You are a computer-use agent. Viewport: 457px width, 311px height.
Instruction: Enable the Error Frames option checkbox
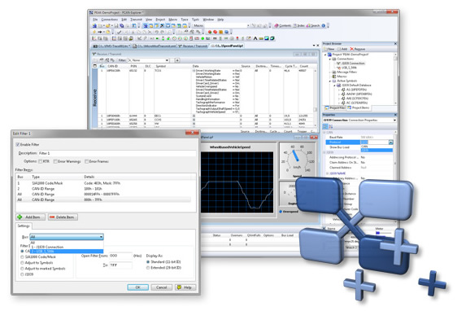[86, 161]
